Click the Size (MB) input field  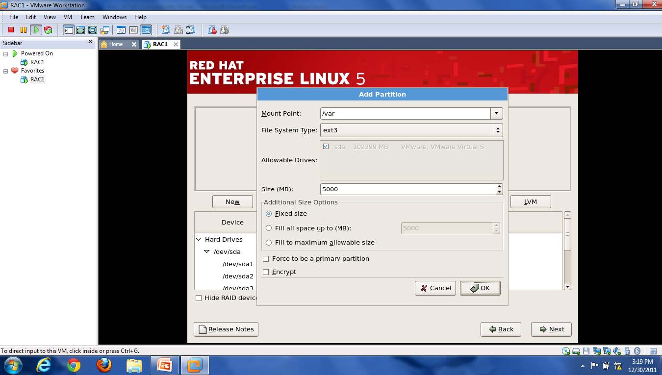[x=408, y=189]
